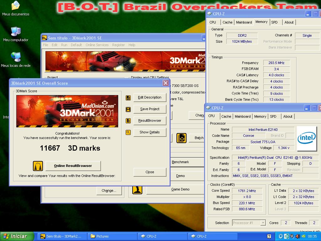321x241 pixels.
Task: Click the ResultBrowser button
Action: click(x=150, y=120)
